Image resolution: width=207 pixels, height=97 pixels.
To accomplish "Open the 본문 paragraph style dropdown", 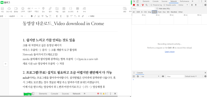I will 3,16.
